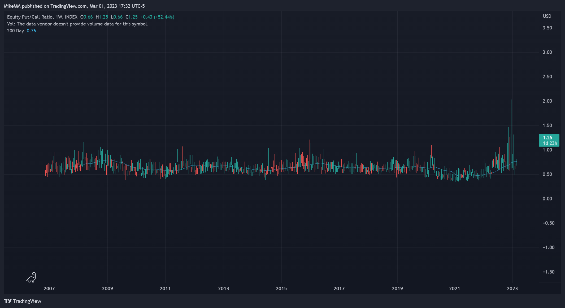The width and height of the screenshot is (565, 308).
Task: Click the current price label 1.25
Action: tap(547, 138)
